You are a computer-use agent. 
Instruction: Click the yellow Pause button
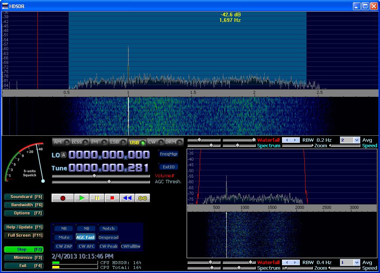97,198
